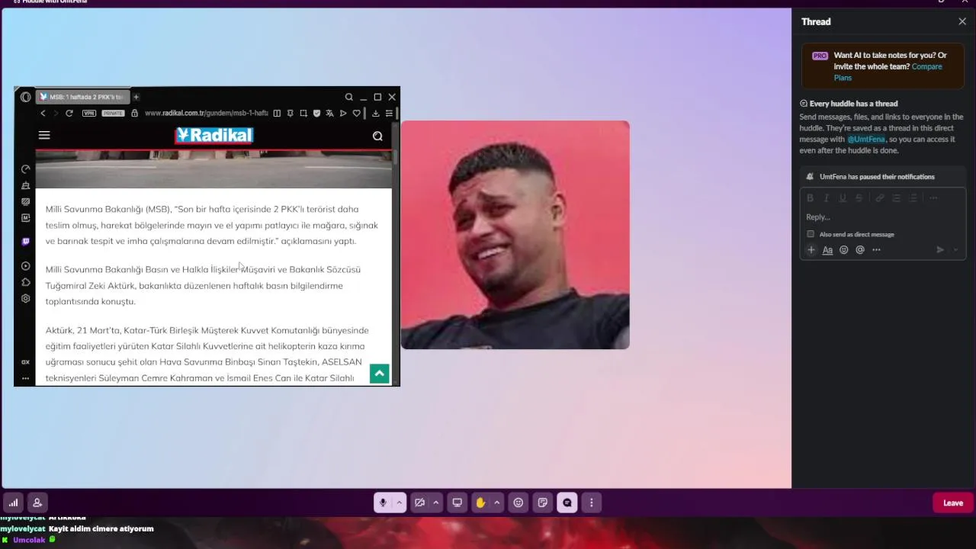Image resolution: width=976 pixels, height=549 pixels.
Task: Expand the raise hand options chevron
Action: (497, 502)
